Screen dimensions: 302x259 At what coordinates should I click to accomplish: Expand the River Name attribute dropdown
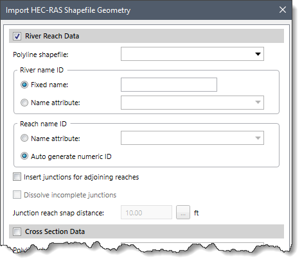tap(192, 103)
